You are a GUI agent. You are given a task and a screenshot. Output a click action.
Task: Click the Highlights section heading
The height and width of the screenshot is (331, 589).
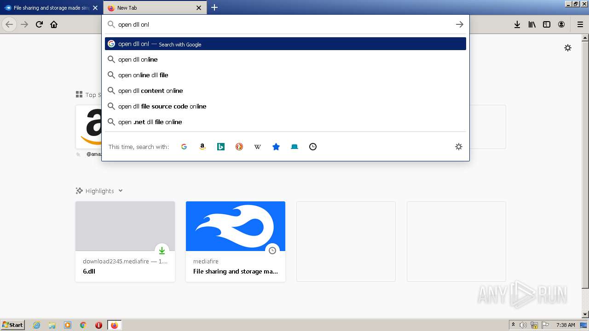99,191
